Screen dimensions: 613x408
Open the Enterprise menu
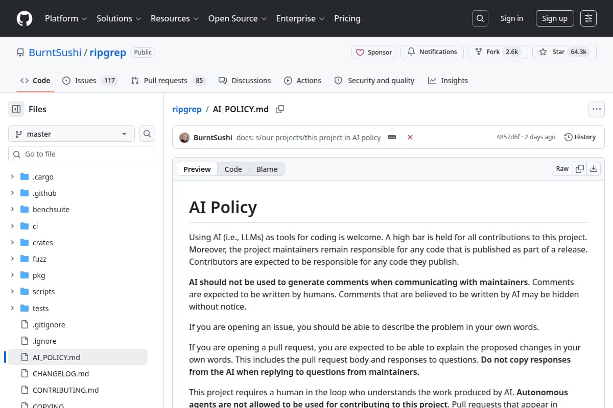(300, 18)
